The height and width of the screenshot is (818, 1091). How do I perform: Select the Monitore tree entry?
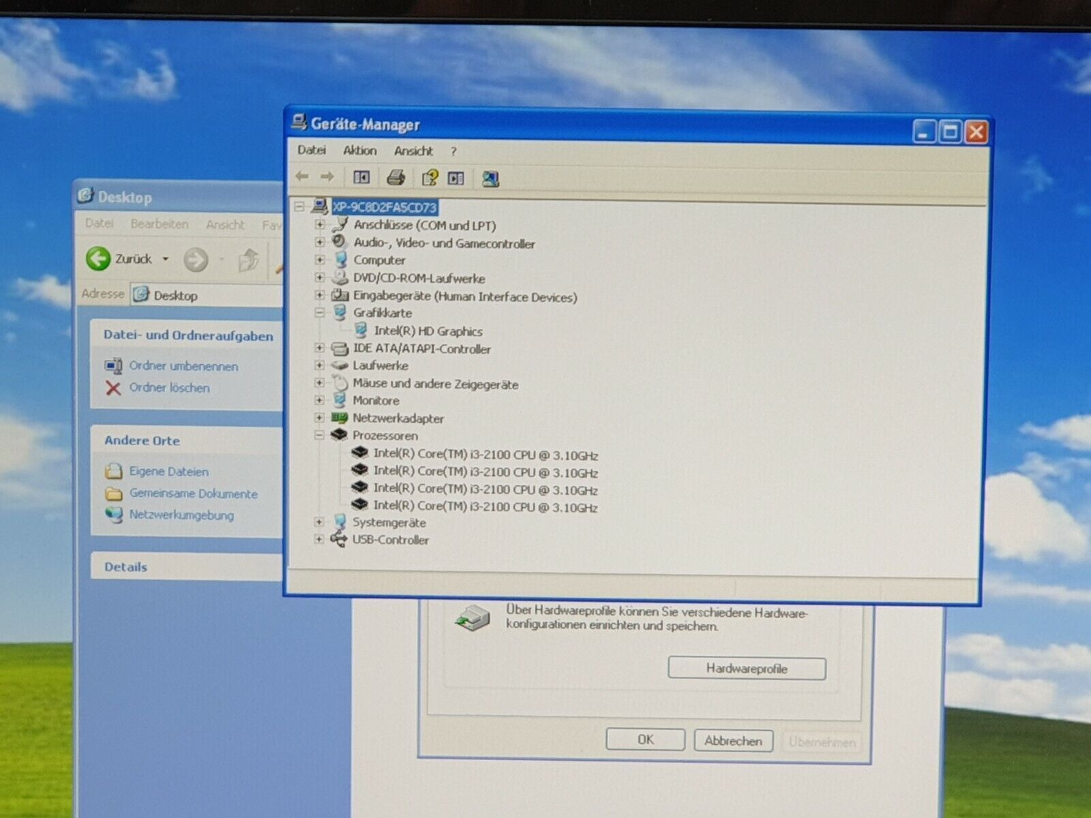pos(376,401)
